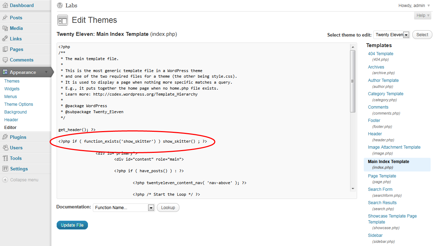Open the Comments template in Templates list

coord(378,107)
